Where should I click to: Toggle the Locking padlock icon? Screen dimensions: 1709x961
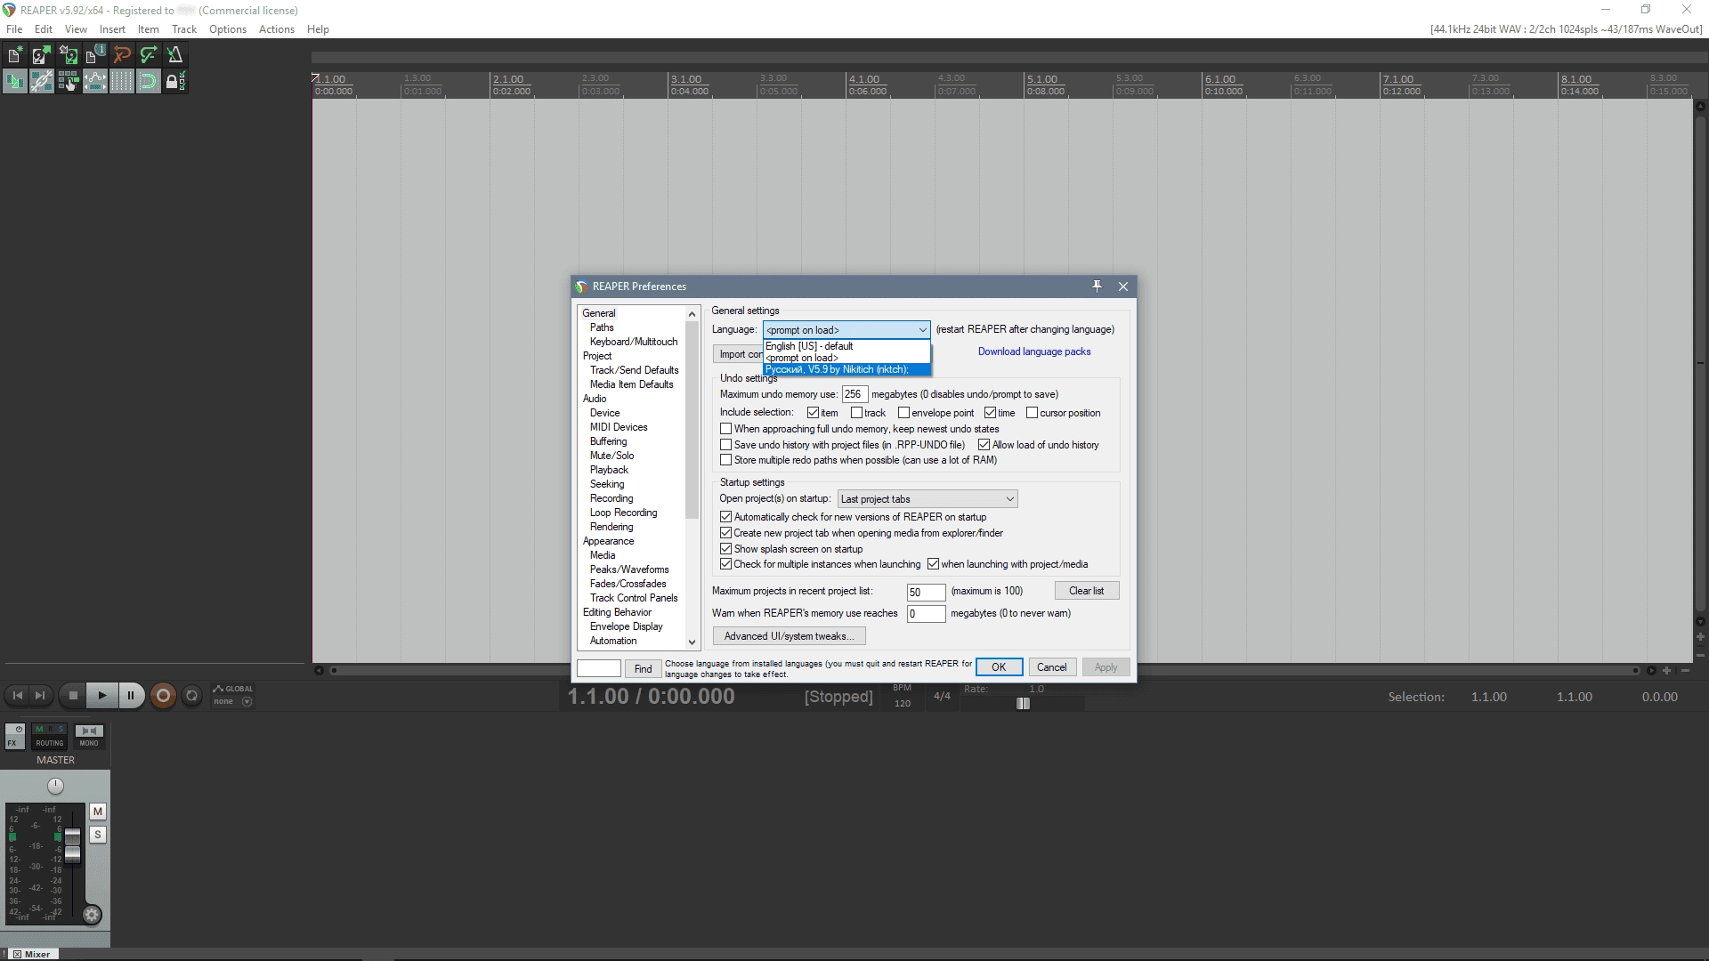point(175,82)
